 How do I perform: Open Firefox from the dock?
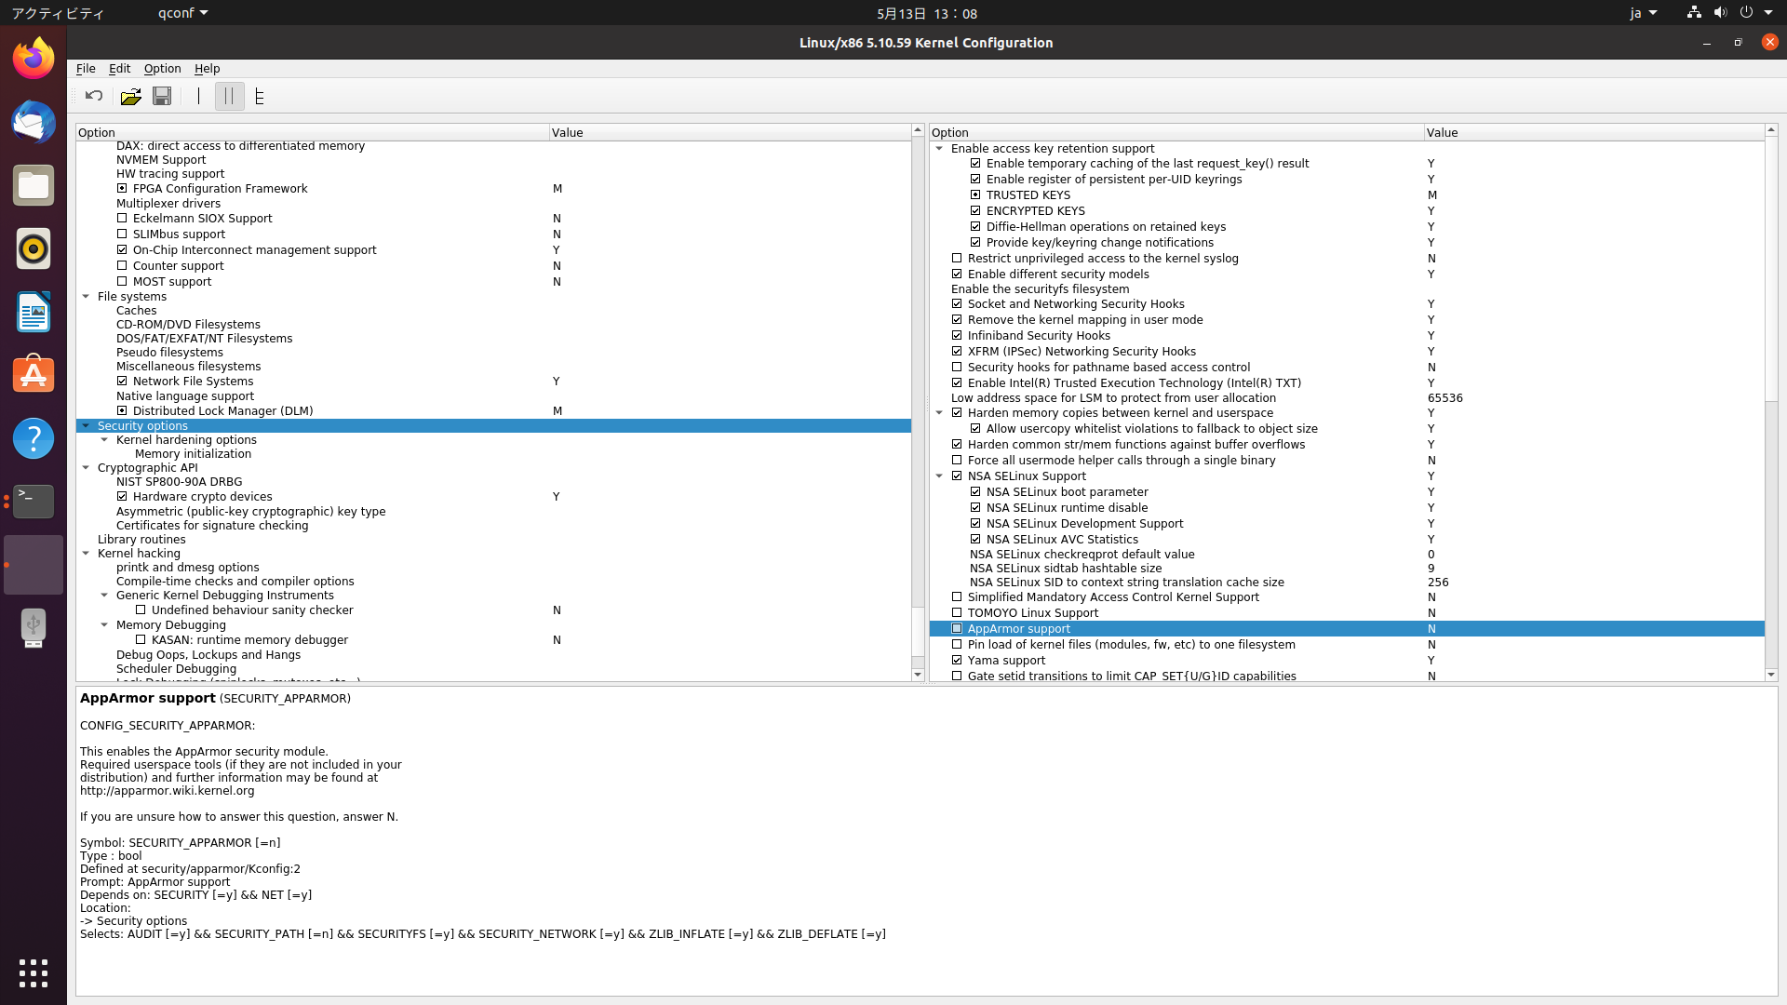(34, 59)
